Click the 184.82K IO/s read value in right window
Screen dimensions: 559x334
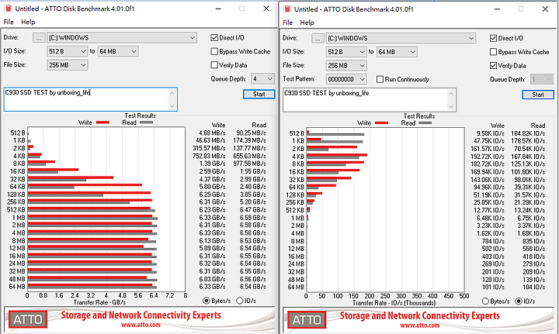[528, 134]
